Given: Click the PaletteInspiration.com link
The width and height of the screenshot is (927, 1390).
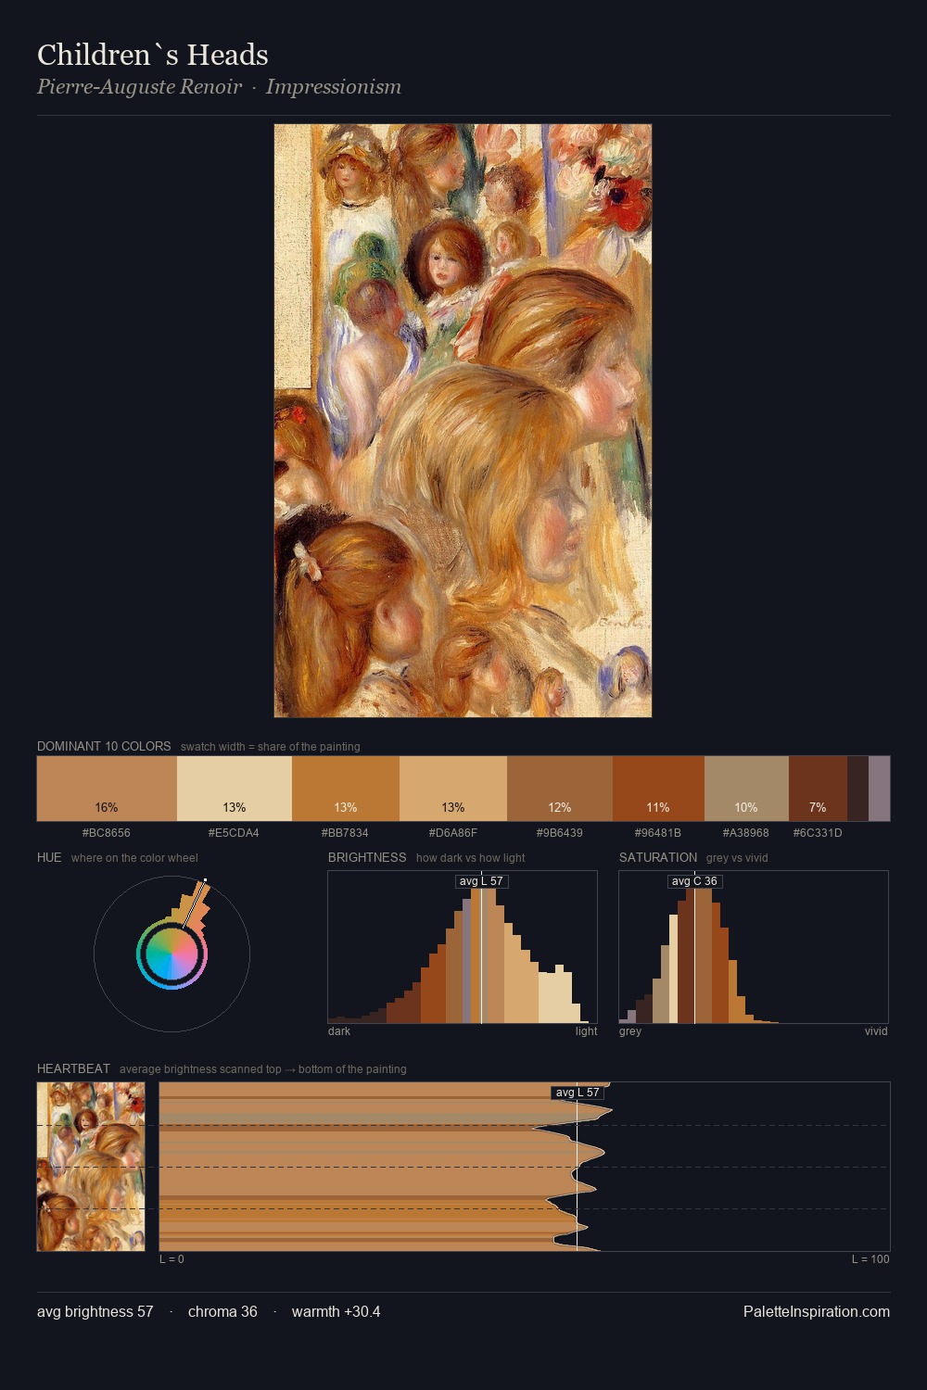Looking at the screenshot, I should point(817,1311).
